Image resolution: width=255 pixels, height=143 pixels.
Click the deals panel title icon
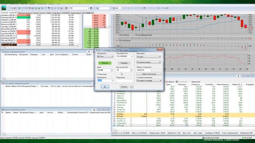point(2,110)
